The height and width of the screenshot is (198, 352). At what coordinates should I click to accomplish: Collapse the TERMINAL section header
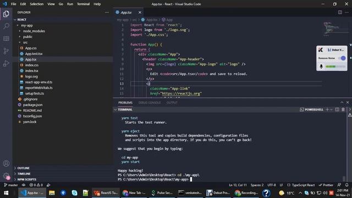click(125, 109)
